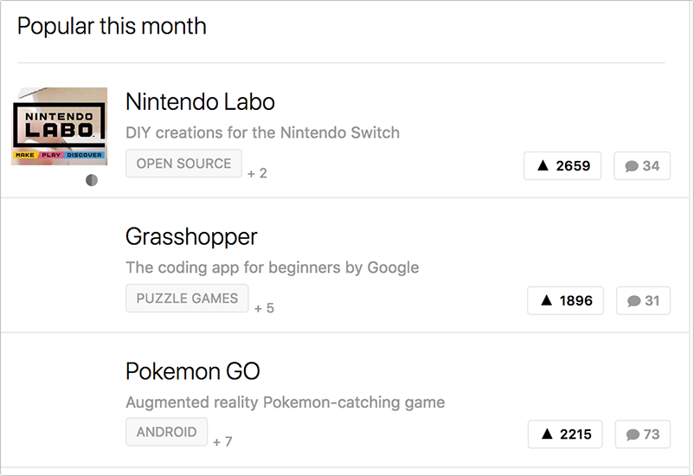Upvote Nintendo Labo with 2659 votes
The width and height of the screenshot is (694, 476).
click(562, 165)
